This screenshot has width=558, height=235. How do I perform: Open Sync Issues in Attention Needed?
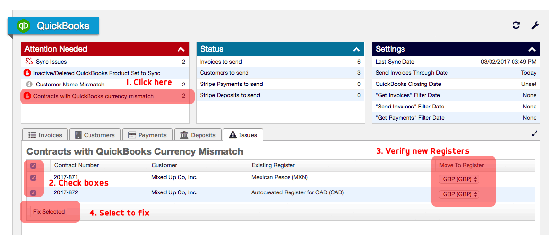(x=104, y=62)
